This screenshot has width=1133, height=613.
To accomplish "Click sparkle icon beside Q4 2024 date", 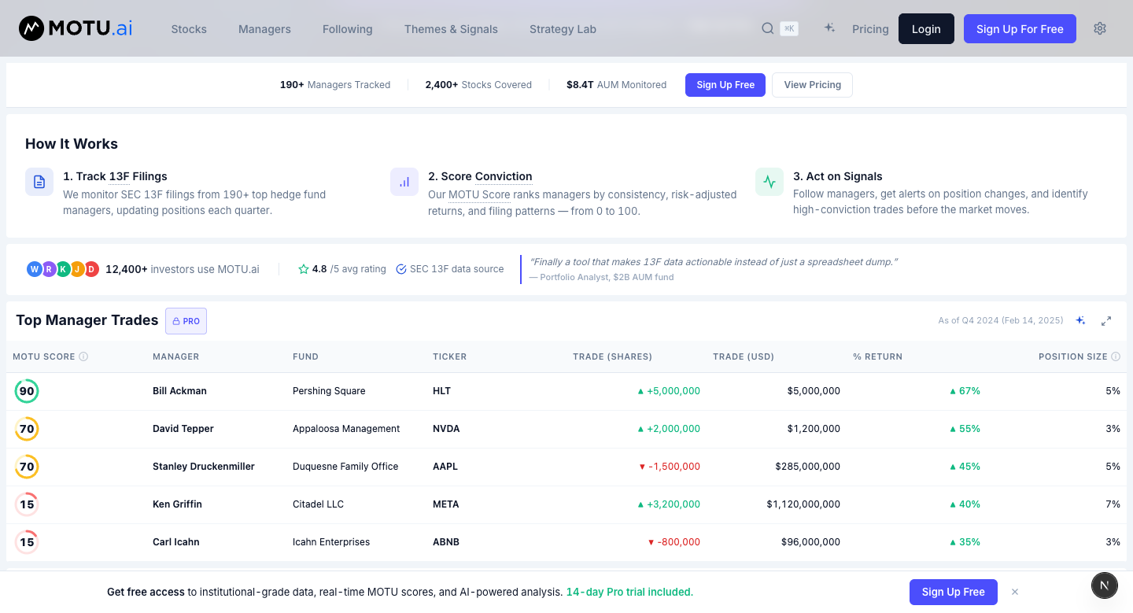I will point(1081,320).
